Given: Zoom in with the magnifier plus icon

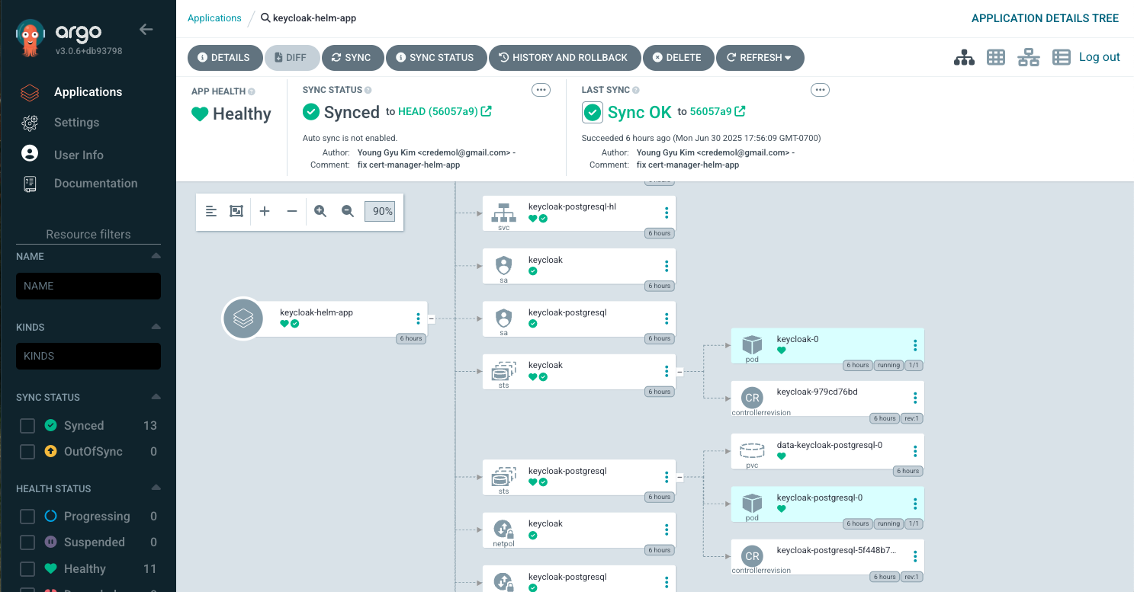Looking at the screenshot, I should (x=320, y=211).
